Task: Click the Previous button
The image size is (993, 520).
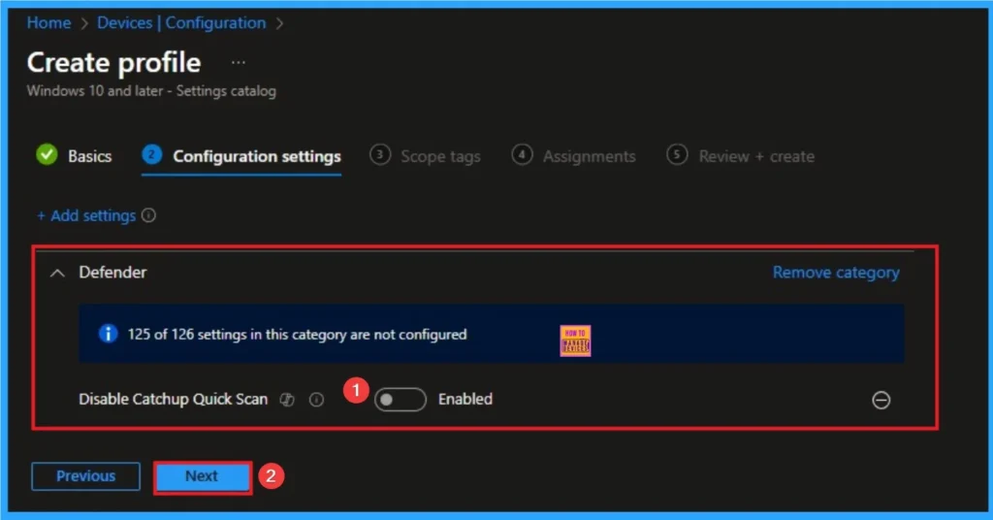Action: [x=85, y=476]
